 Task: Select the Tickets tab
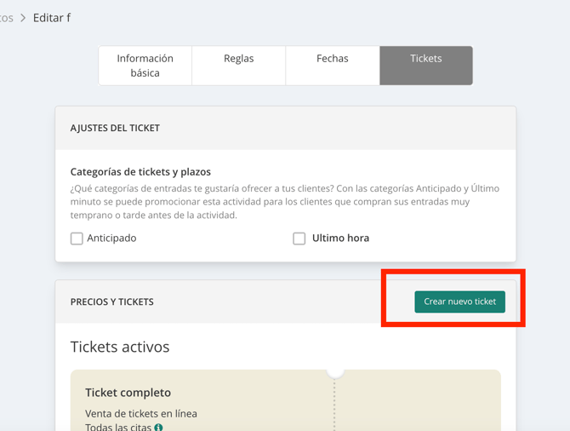pos(426,66)
